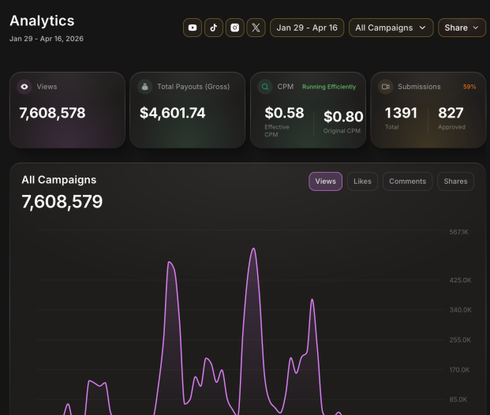Switch chart metric to Comments
490x415 pixels.
[407, 181]
